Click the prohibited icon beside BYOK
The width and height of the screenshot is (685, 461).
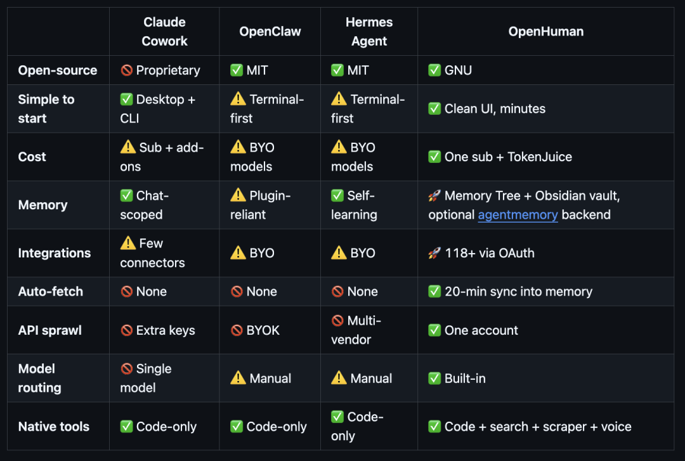(x=237, y=330)
